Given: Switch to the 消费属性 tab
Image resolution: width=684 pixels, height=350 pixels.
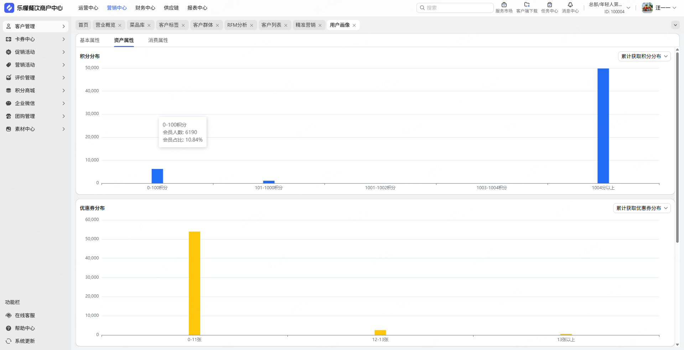Looking at the screenshot, I should [x=158, y=40].
